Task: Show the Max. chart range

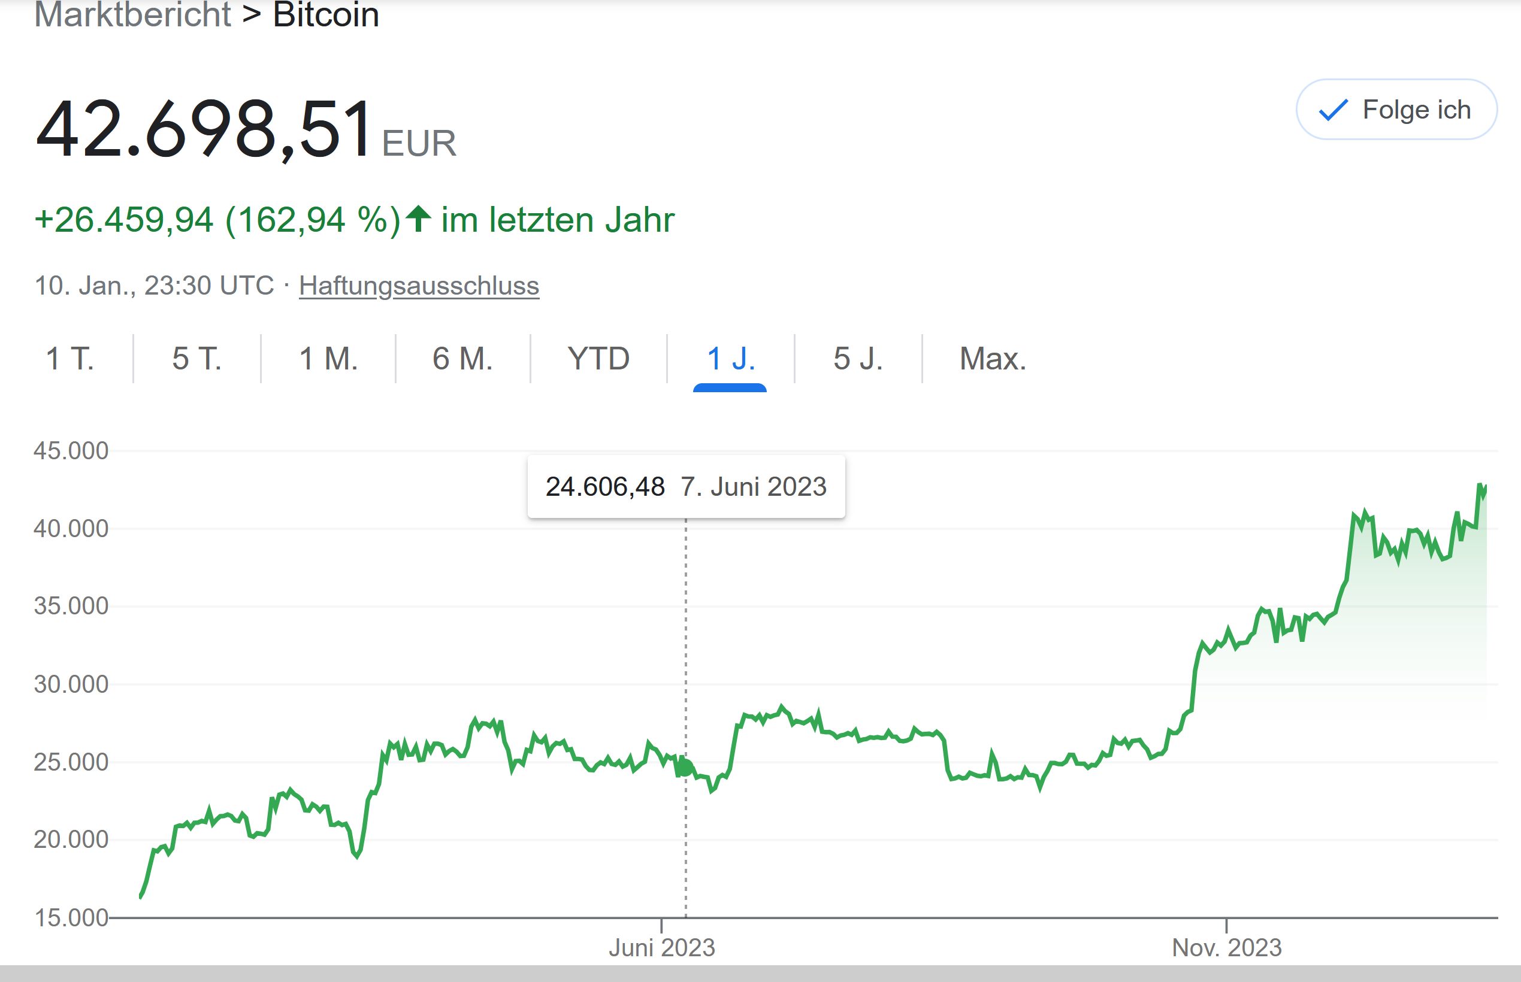Action: (x=993, y=358)
